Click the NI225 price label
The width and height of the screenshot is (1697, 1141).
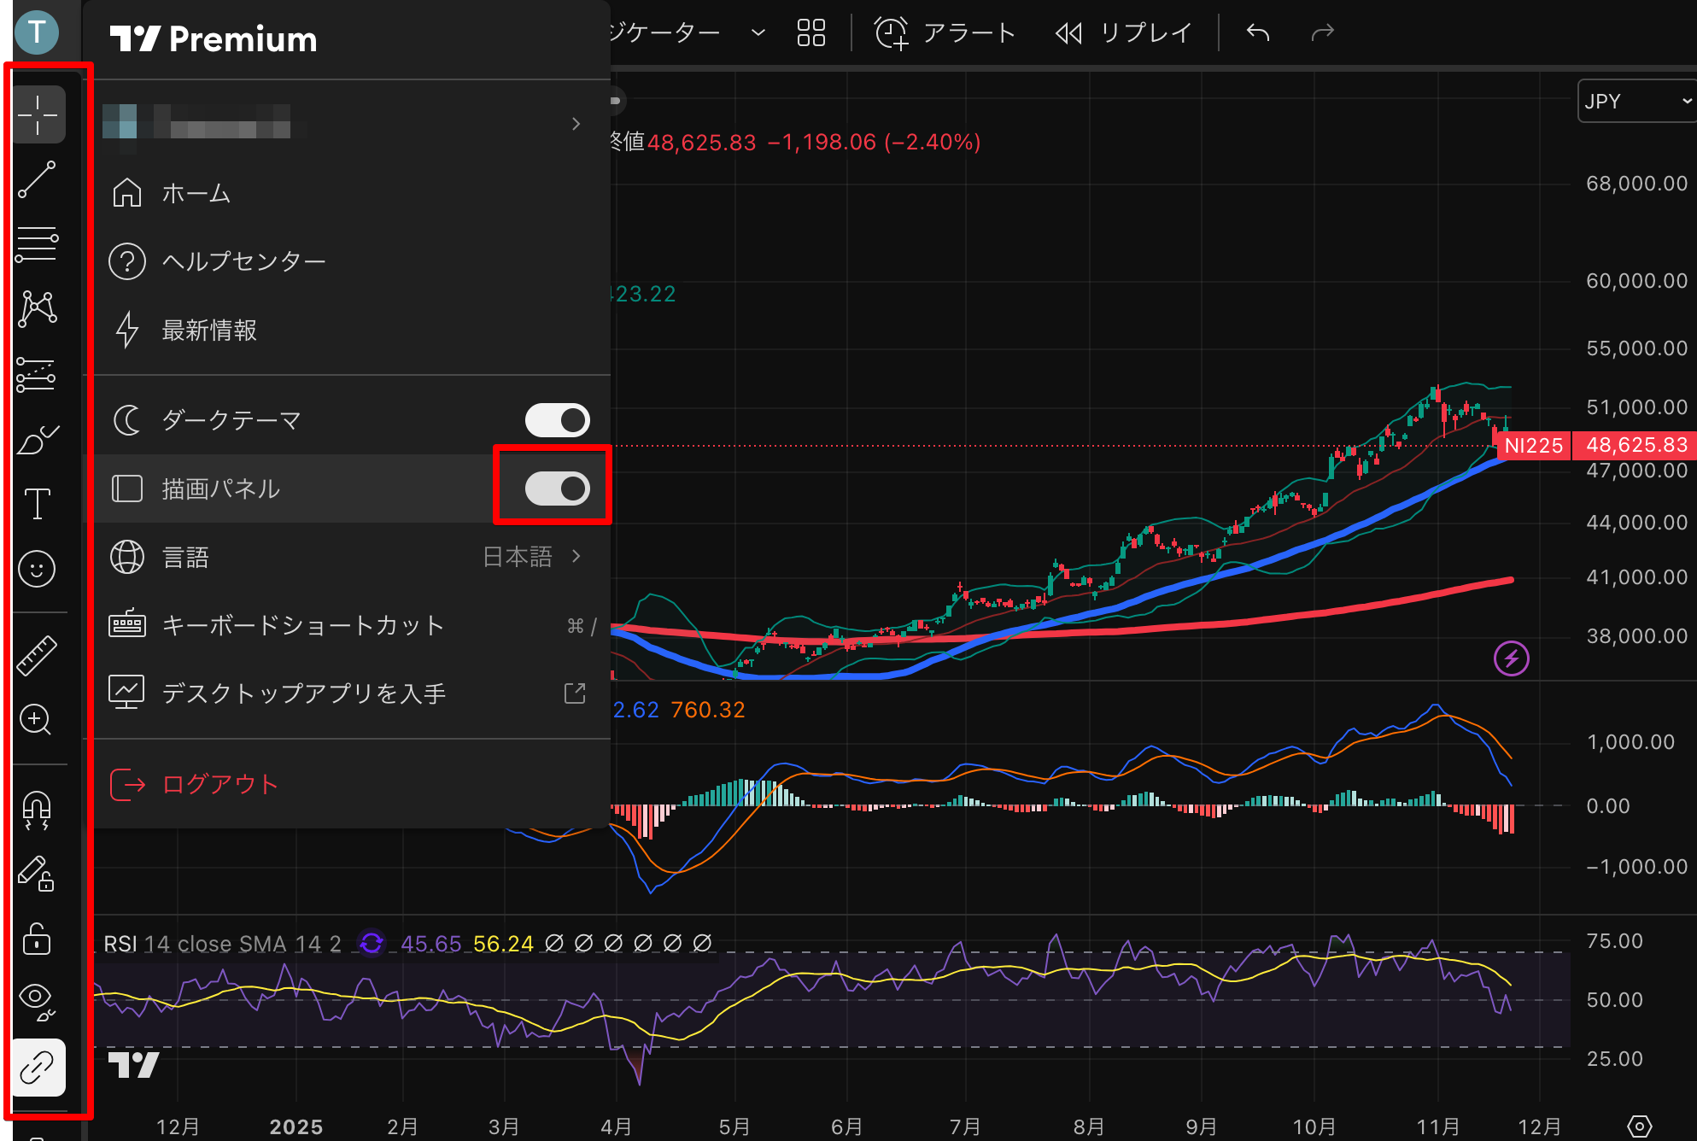[1534, 446]
